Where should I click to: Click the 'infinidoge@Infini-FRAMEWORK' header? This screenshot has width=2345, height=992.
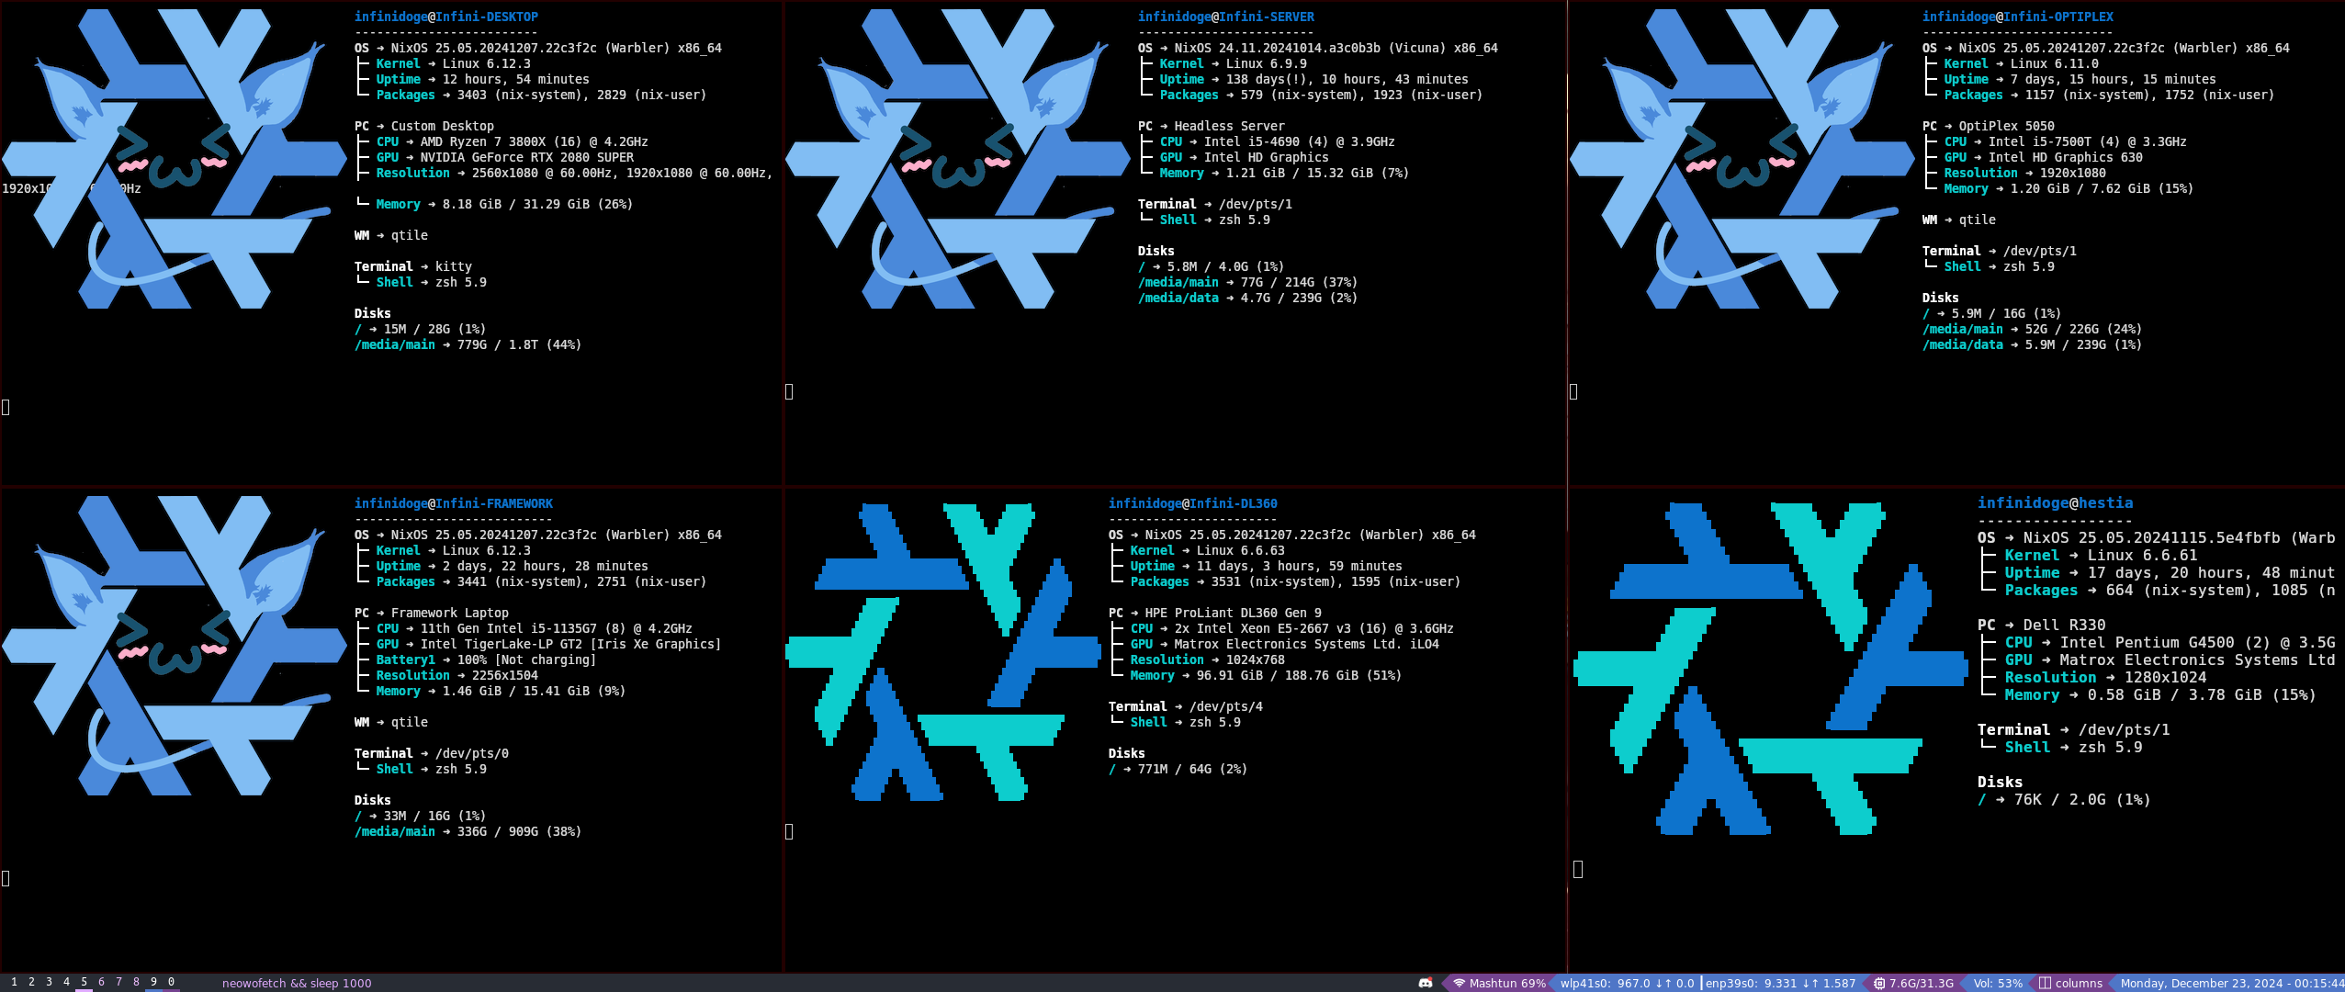click(x=454, y=503)
